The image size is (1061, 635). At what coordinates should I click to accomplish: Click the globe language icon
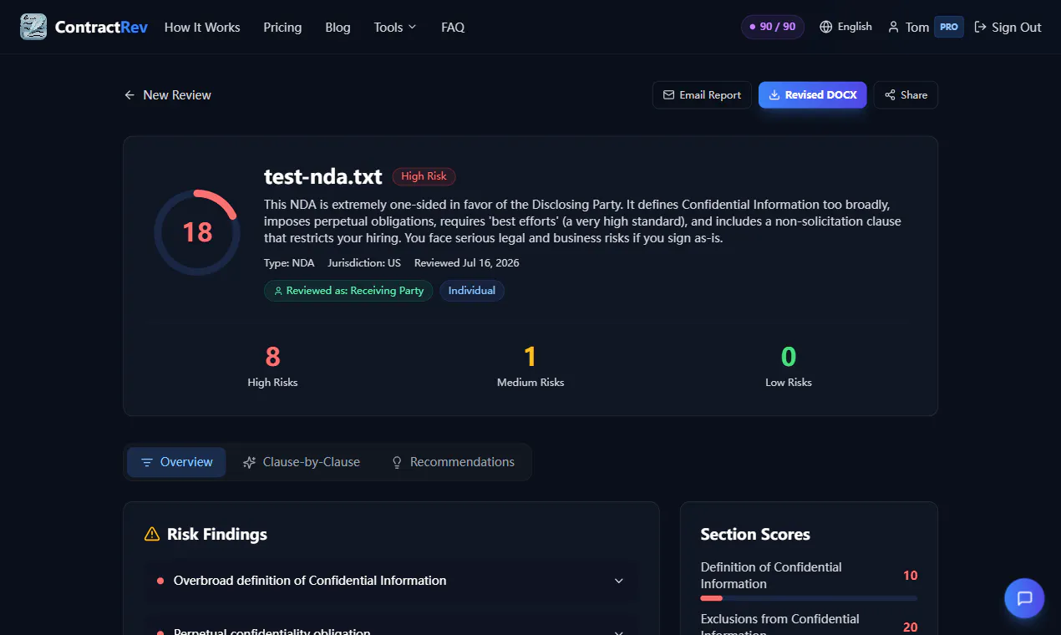click(x=826, y=27)
